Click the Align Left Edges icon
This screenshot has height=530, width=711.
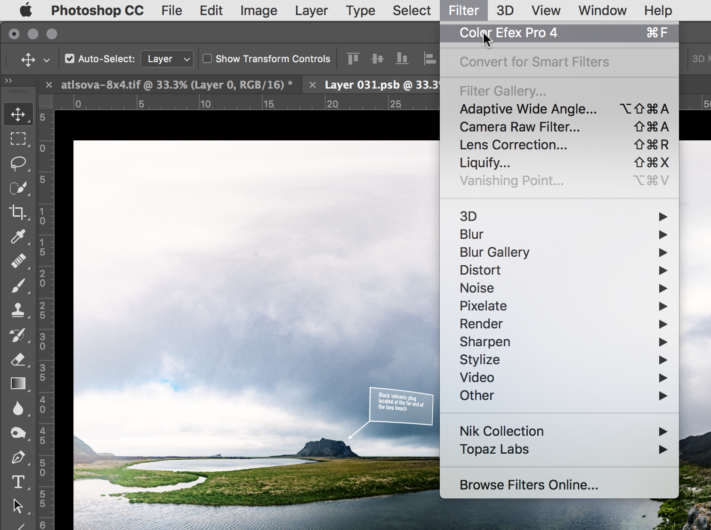pos(429,58)
